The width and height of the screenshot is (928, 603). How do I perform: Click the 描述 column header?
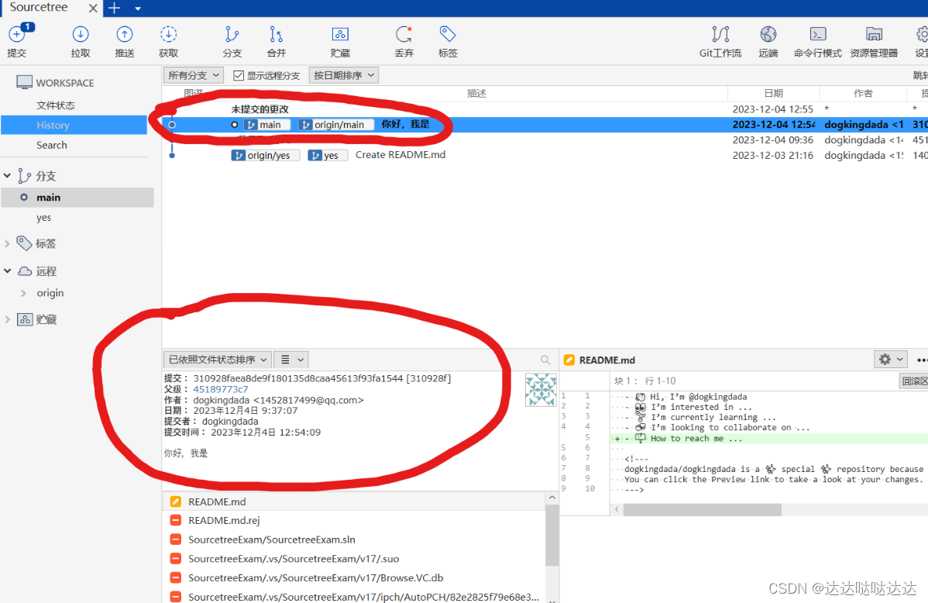tap(476, 93)
